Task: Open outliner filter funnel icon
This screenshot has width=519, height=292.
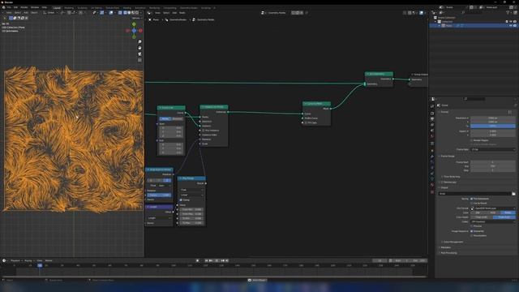Action: coord(508,13)
